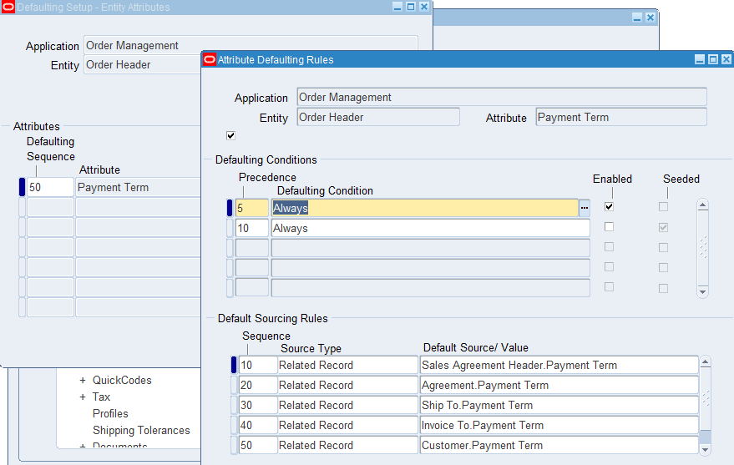
Task: Select Profiles in the navigator tree
Action: [110, 413]
